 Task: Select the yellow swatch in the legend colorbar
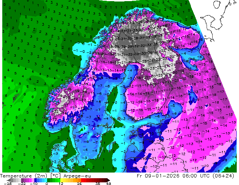[x=61, y=180]
